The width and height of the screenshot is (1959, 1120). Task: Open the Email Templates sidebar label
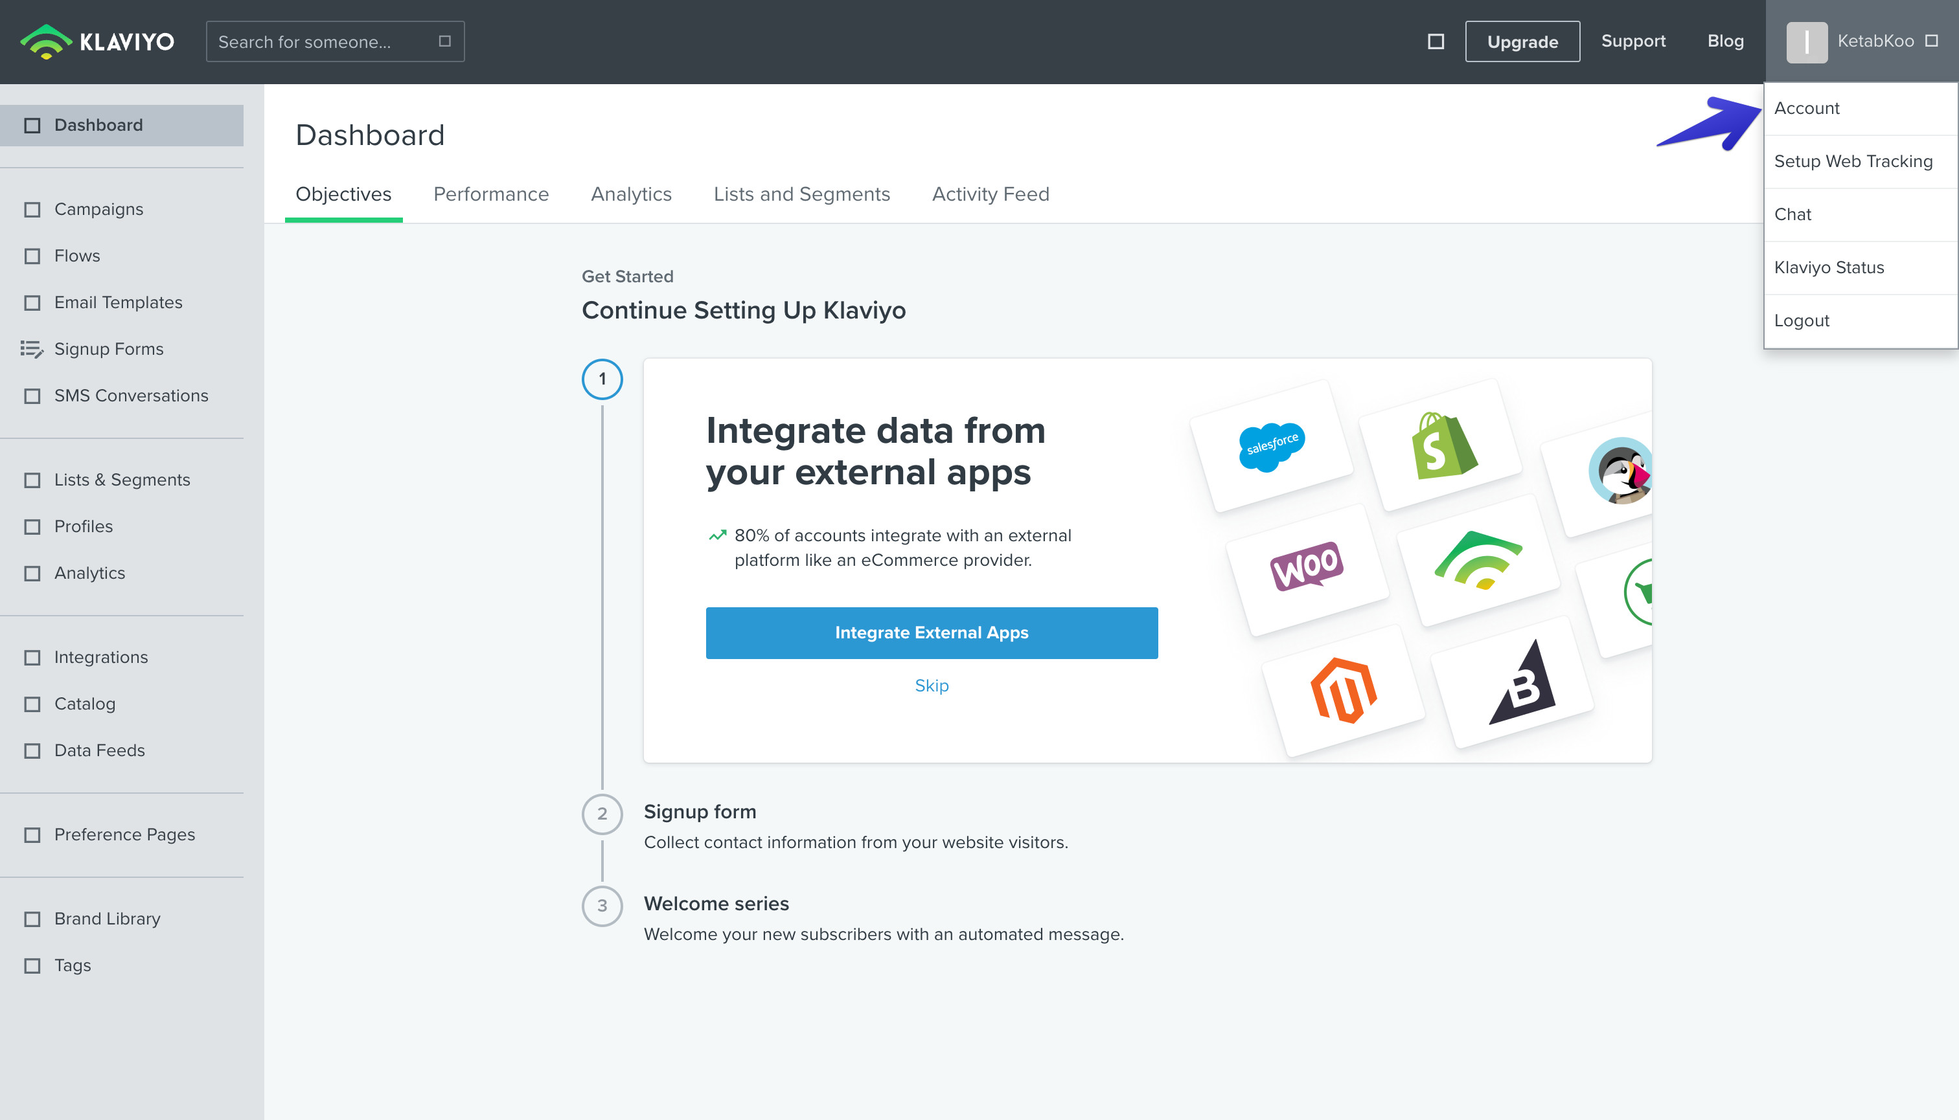tap(118, 303)
